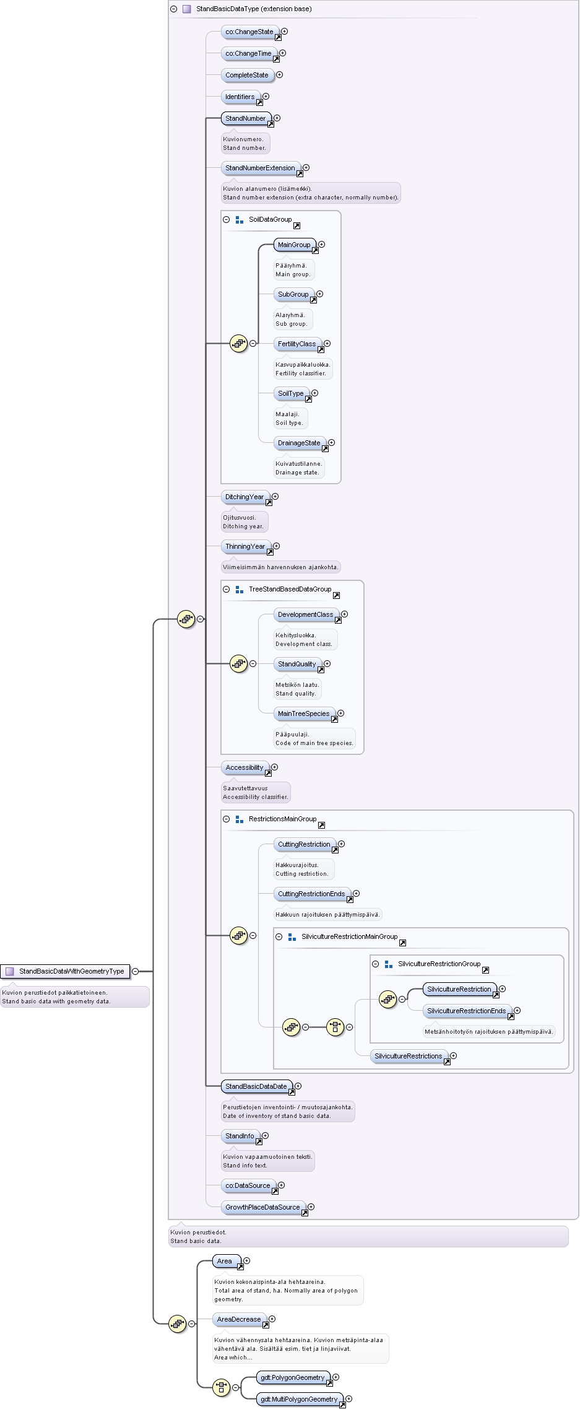Click the choice icon before gdt:PolygonGeometry

click(222, 1387)
